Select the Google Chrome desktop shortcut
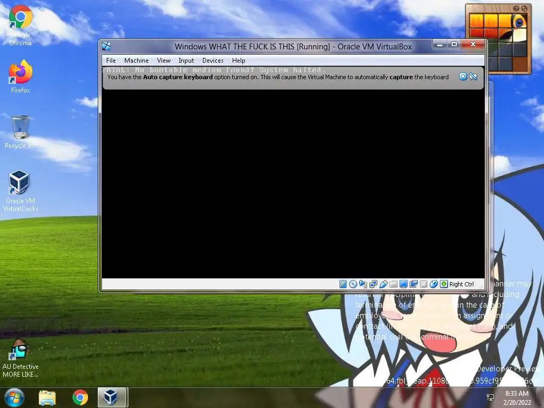This screenshot has height=408, width=544. click(21, 25)
